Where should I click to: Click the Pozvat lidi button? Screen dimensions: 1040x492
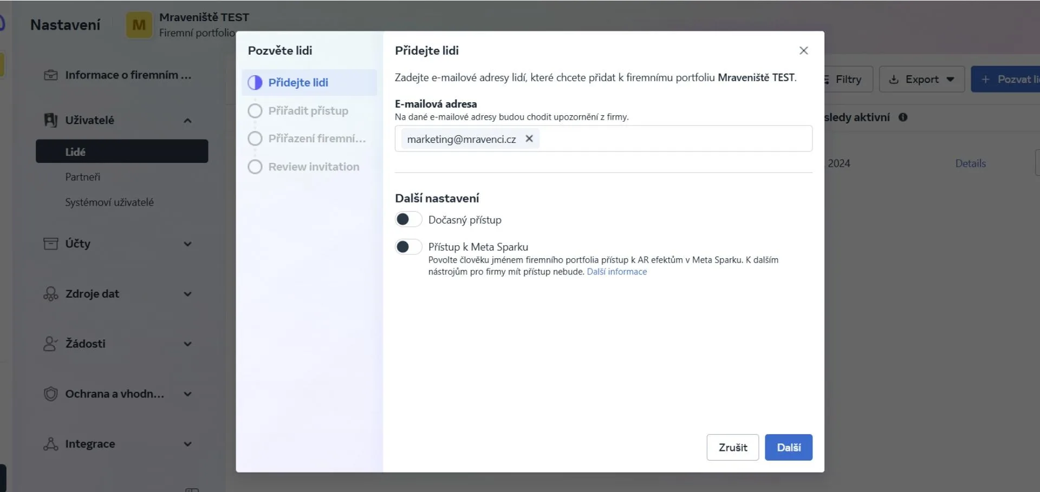(x=1005, y=80)
